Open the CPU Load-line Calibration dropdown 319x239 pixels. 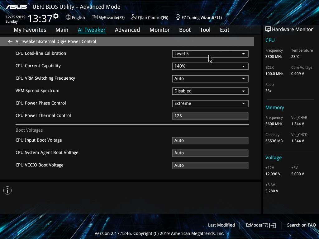click(210, 54)
